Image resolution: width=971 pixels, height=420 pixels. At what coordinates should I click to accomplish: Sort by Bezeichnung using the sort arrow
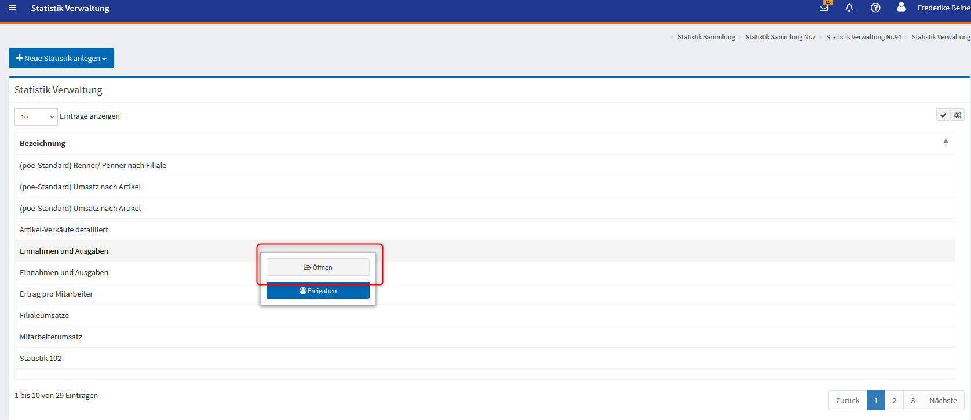(946, 143)
